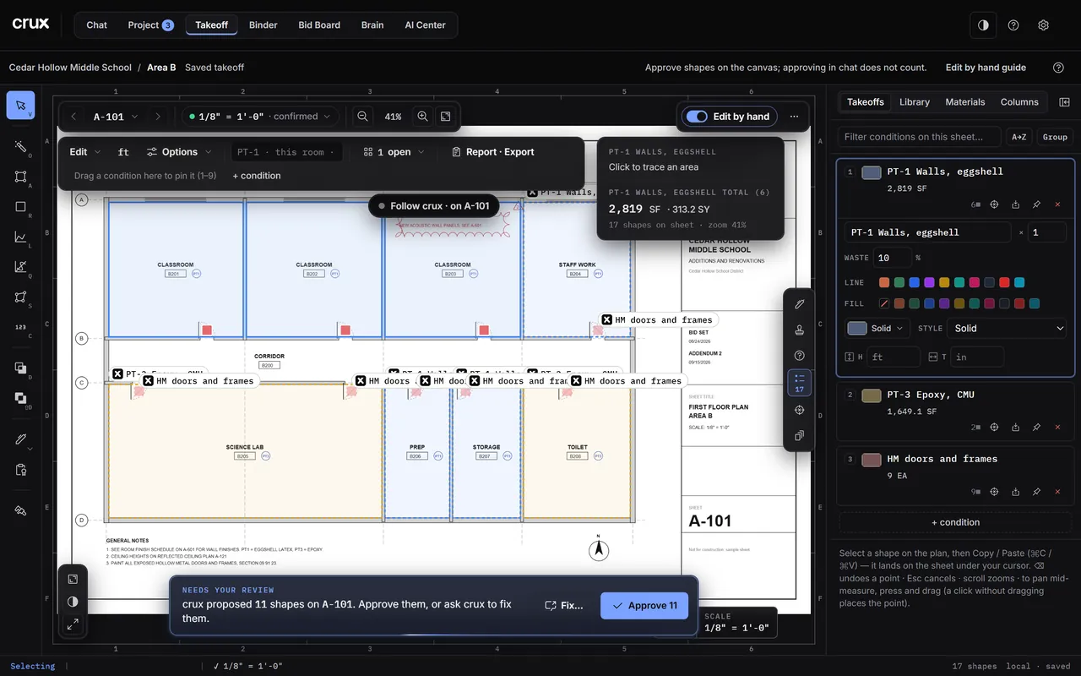Open the help icon in top bar
The height and width of the screenshot is (676, 1081).
pos(1013,25)
